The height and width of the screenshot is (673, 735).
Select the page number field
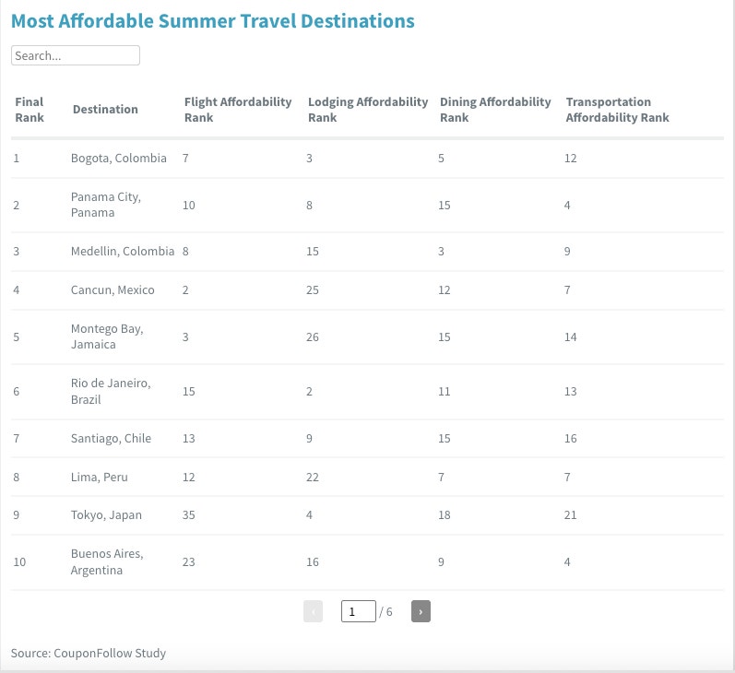click(359, 611)
